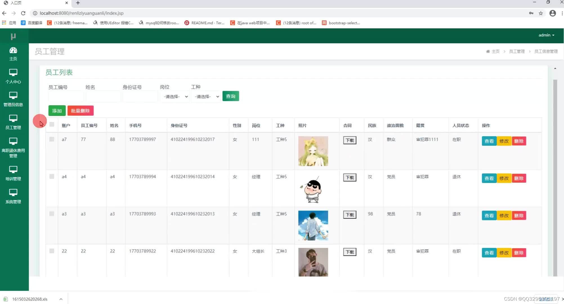Viewport: 564px width, 304px height.
Task: Click the red 批量删除 button
Action: pos(80,111)
